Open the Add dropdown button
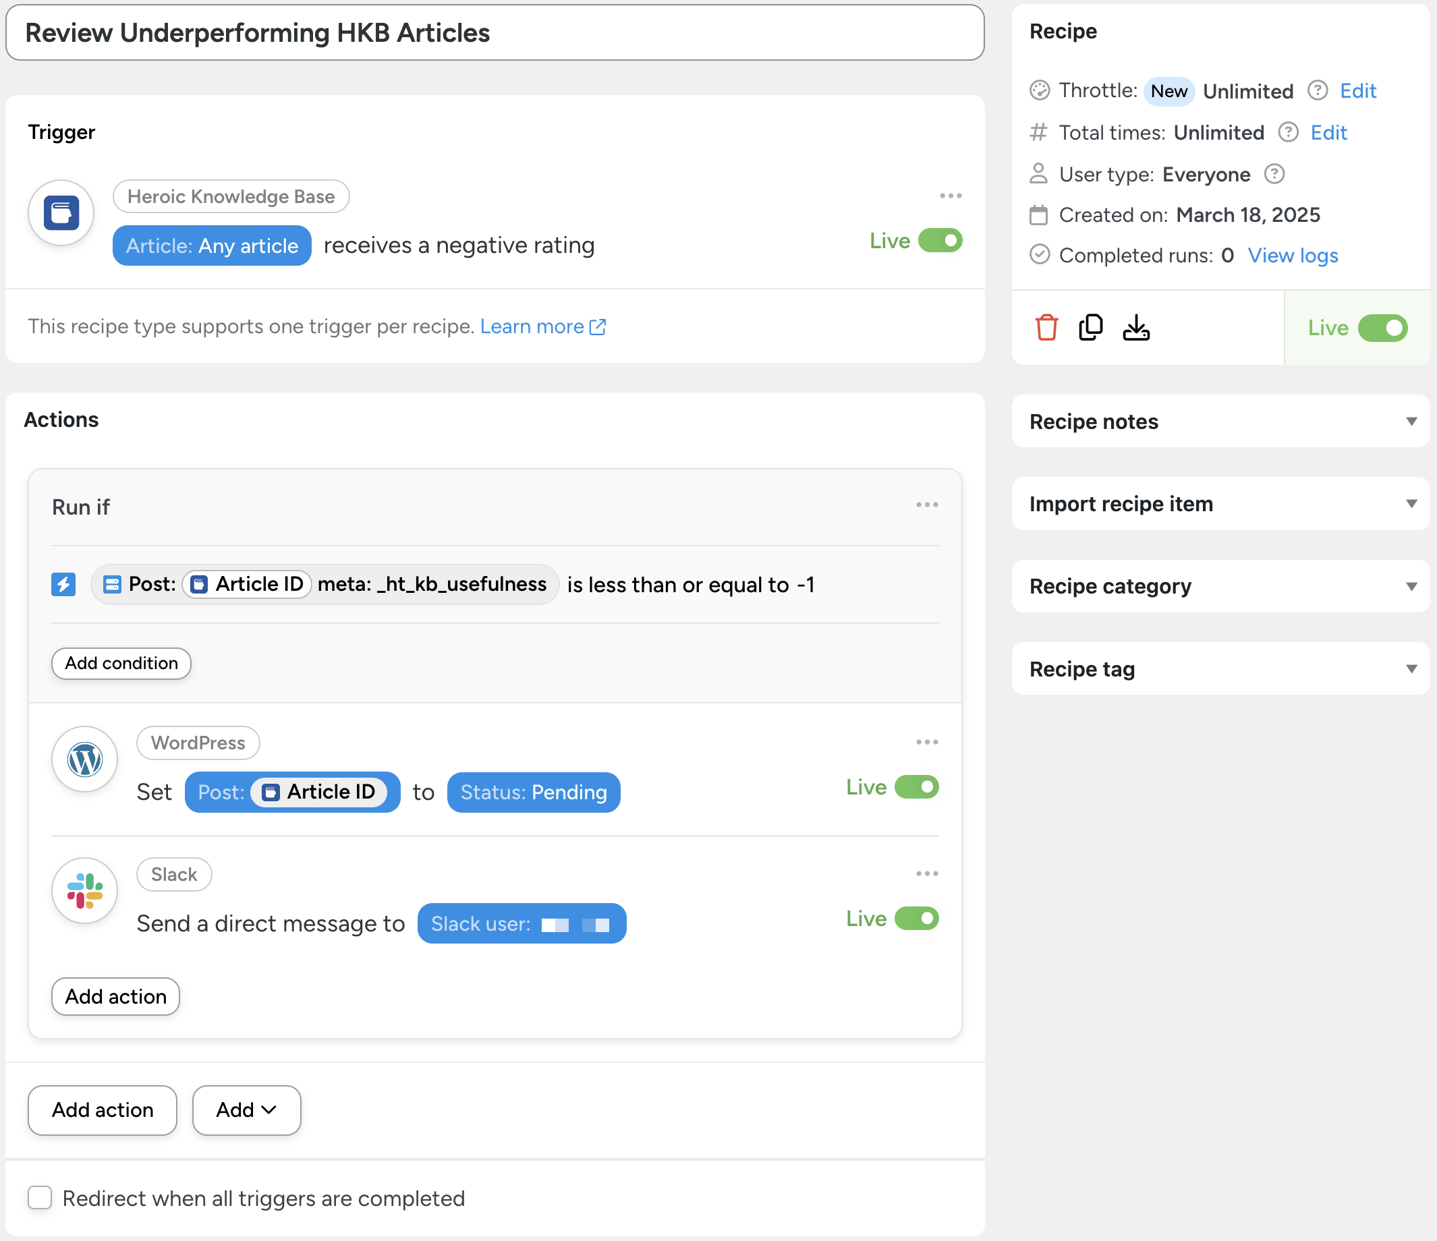This screenshot has width=1437, height=1241. [246, 1110]
